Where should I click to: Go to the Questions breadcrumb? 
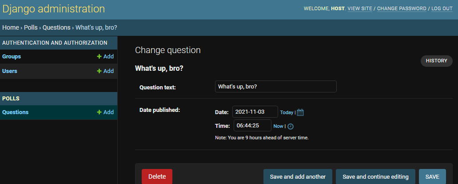click(x=56, y=27)
